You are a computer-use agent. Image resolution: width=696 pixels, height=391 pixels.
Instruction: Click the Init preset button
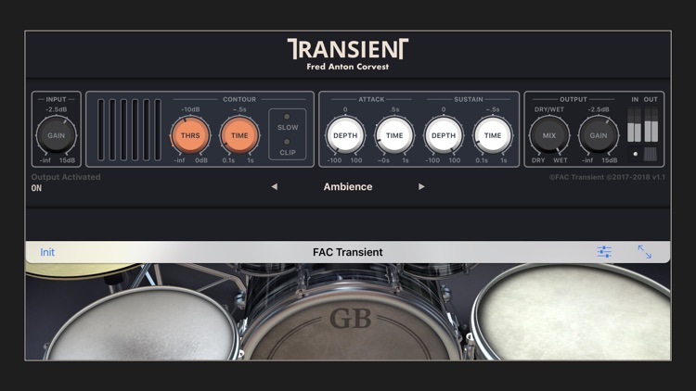(47, 252)
